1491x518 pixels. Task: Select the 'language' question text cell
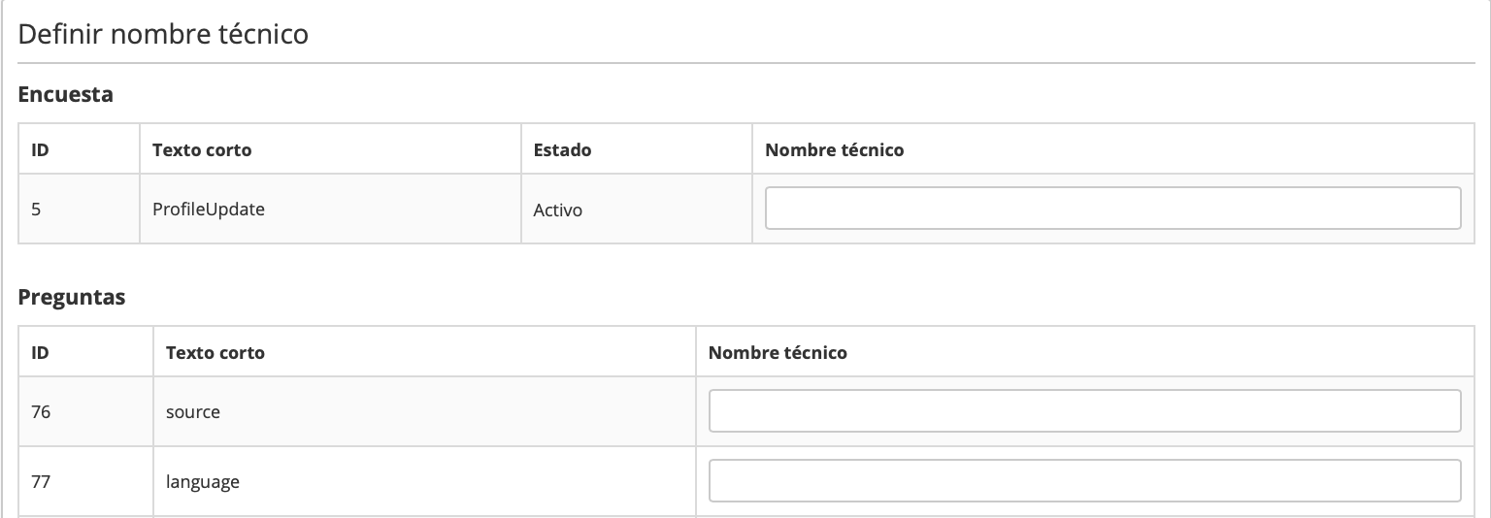tap(203, 482)
